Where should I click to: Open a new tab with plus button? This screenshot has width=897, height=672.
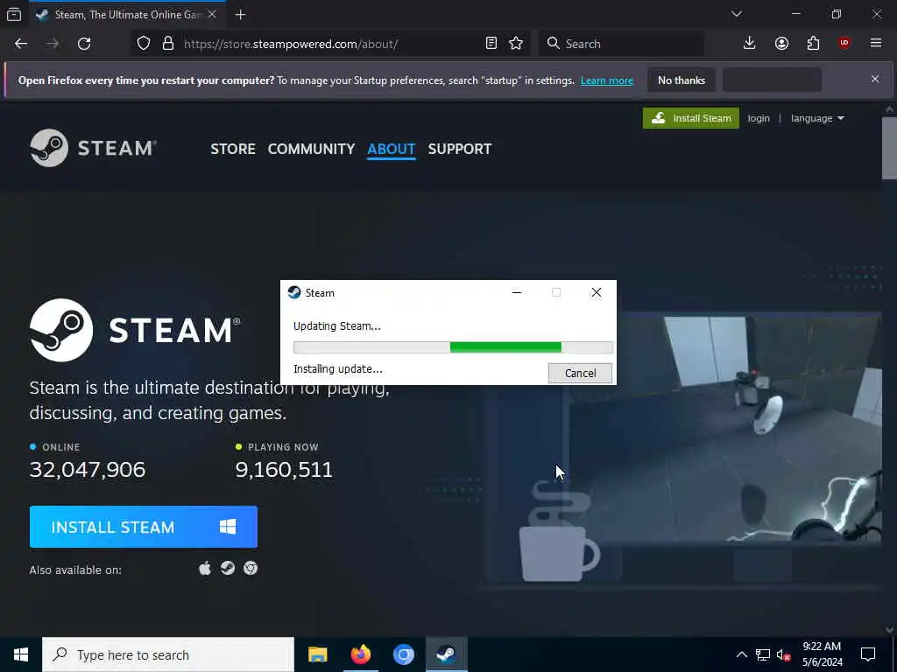click(240, 15)
